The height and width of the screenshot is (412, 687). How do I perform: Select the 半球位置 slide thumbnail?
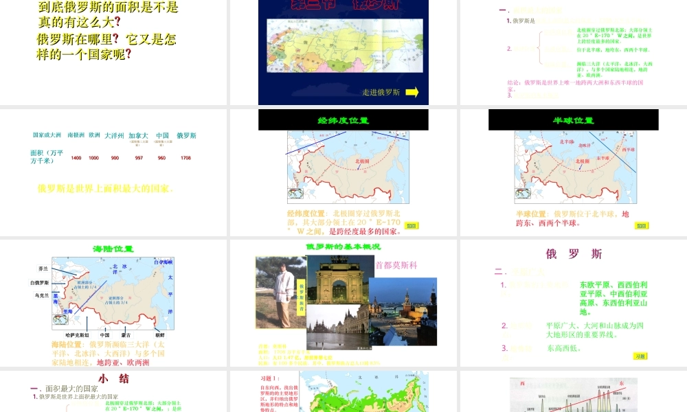574,172
